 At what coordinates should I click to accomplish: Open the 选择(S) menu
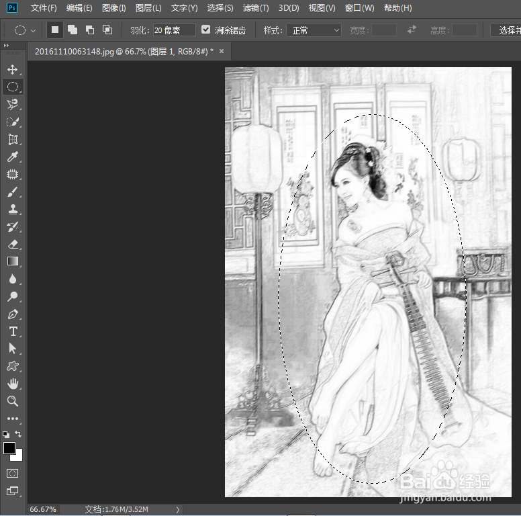220,8
